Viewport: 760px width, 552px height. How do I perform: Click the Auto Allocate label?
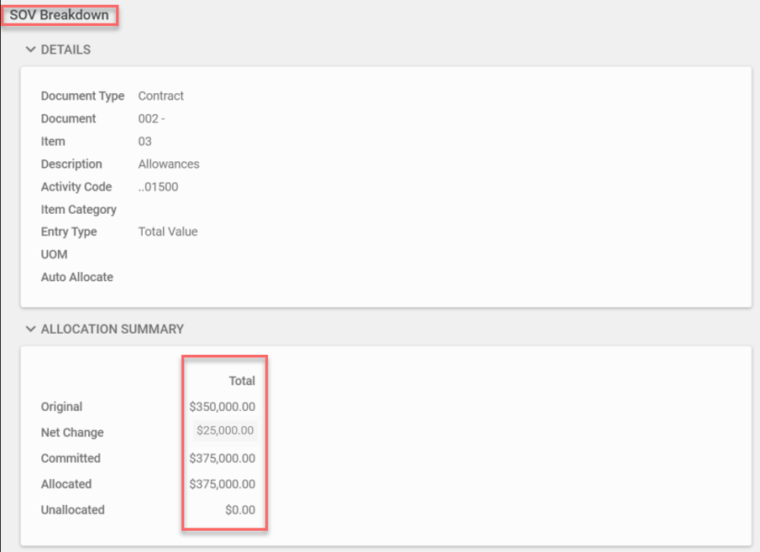tap(76, 277)
